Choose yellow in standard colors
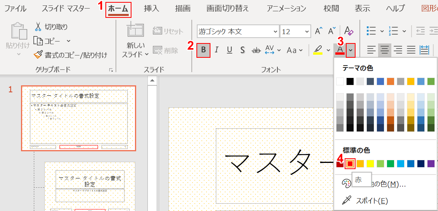Image resolution: width=438 pixels, height=211 pixels. click(x=370, y=164)
